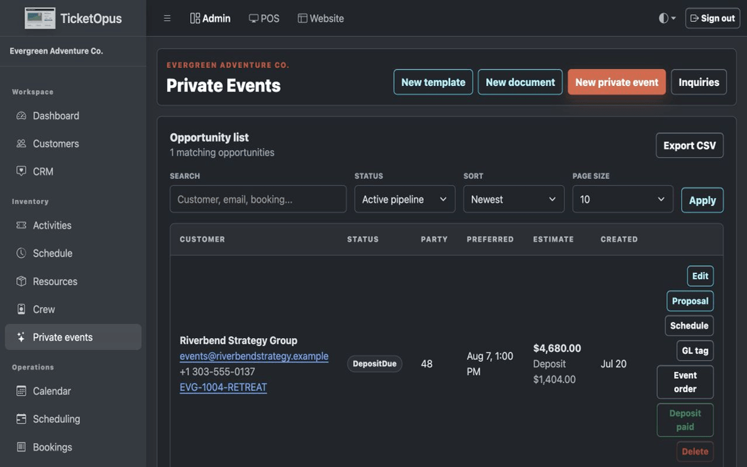Viewport: 747px width, 467px height.
Task: Select Private events in the sidebar
Action: point(73,337)
